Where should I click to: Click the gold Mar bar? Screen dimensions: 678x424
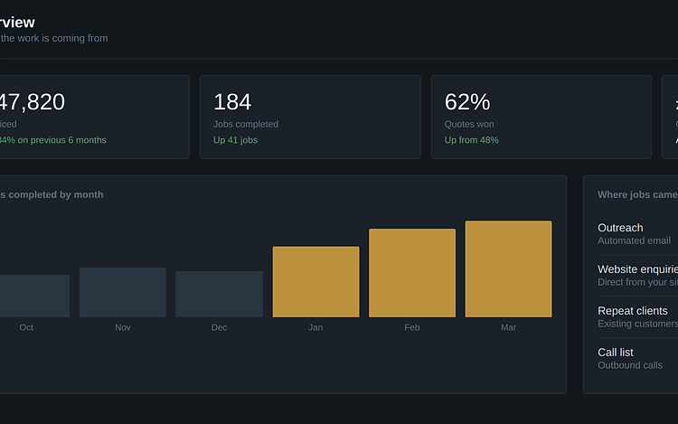pyautogui.click(x=508, y=269)
